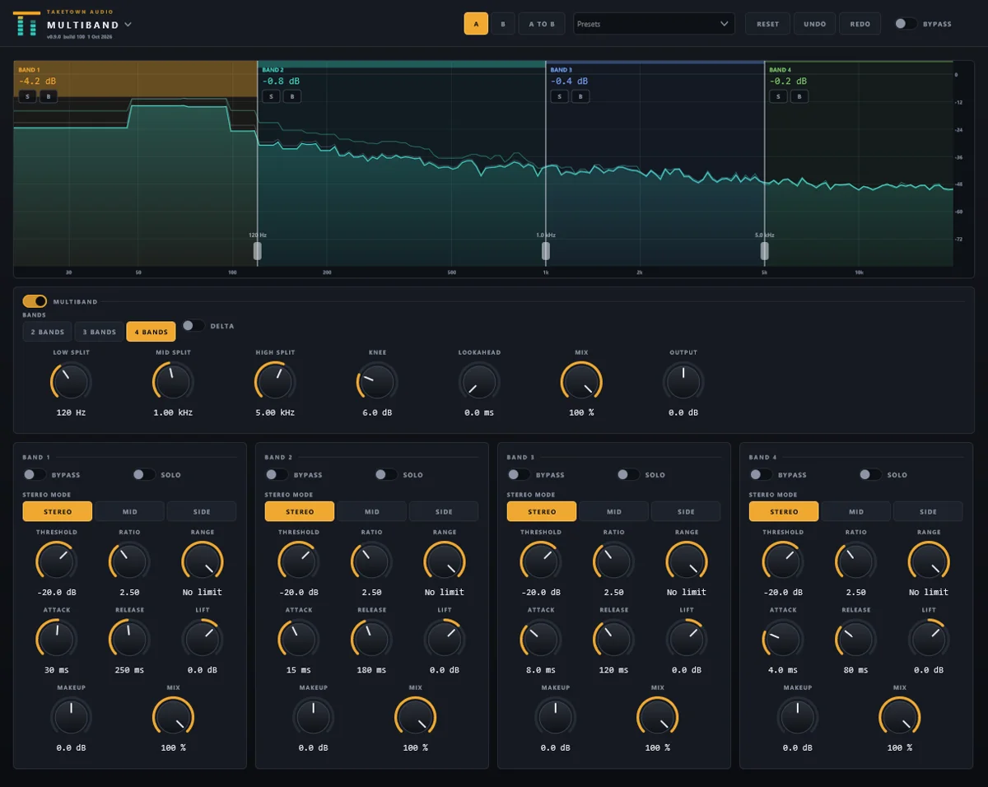This screenshot has height=787, width=988.
Task: Click the 1.0 kHz crossover handle
Action: (x=546, y=250)
